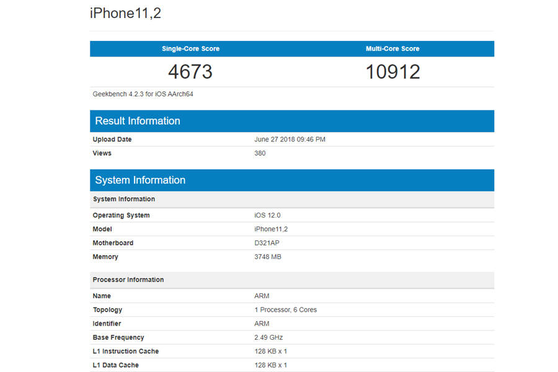Click the ARM processor name value
This screenshot has height=372, width=558.
pos(261,296)
